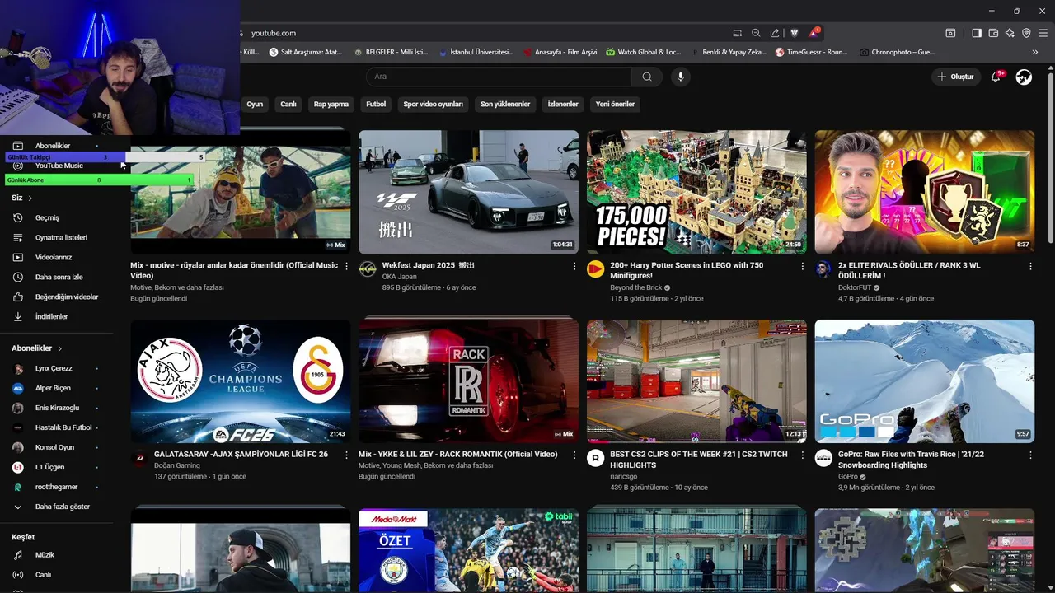Image resolution: width=1055 pixels, height=593 pixels.
Task: Expand the hidden bookmarks overflow chevron
Action: coord(1035,52)
